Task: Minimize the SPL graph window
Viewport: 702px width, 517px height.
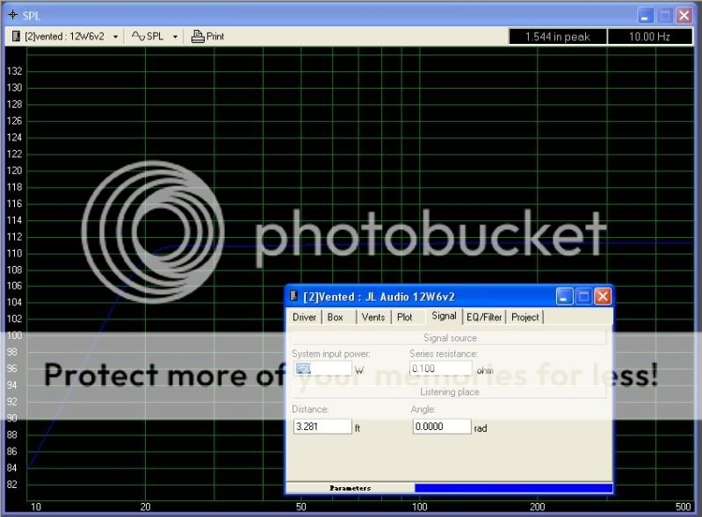Action: [x=646, y=15]
